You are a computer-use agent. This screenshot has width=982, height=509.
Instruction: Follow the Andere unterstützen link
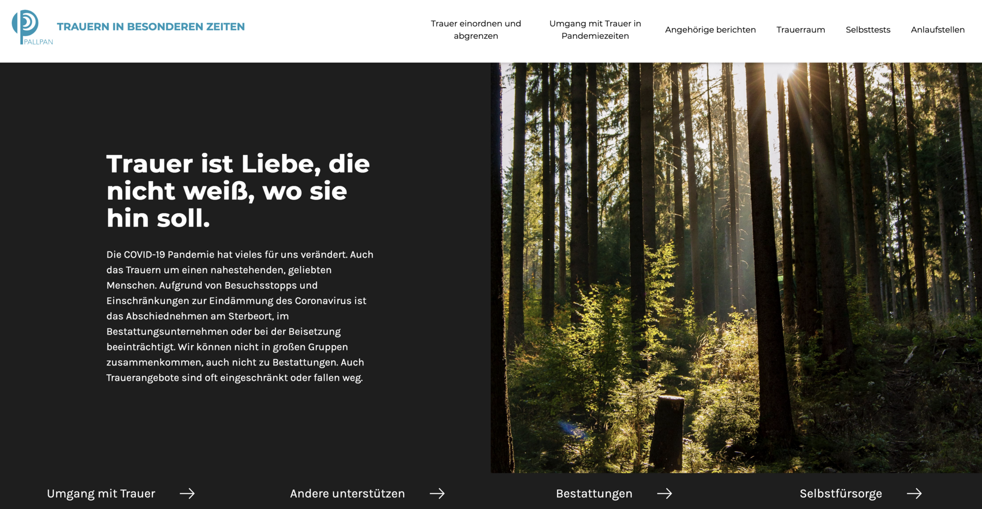[x=347, y=494]
